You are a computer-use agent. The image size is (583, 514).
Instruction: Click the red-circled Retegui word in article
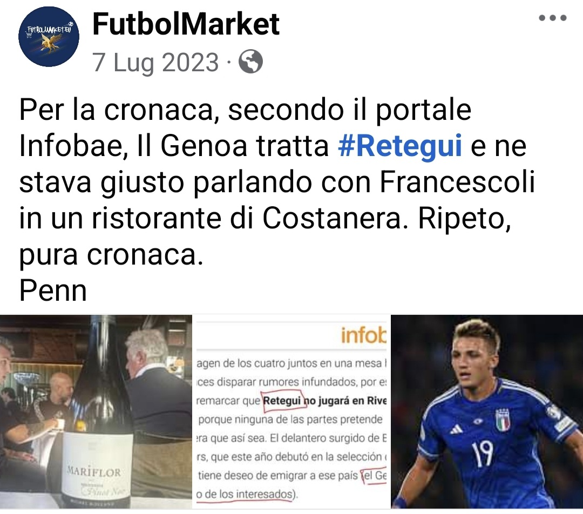[x=281, y=401]
